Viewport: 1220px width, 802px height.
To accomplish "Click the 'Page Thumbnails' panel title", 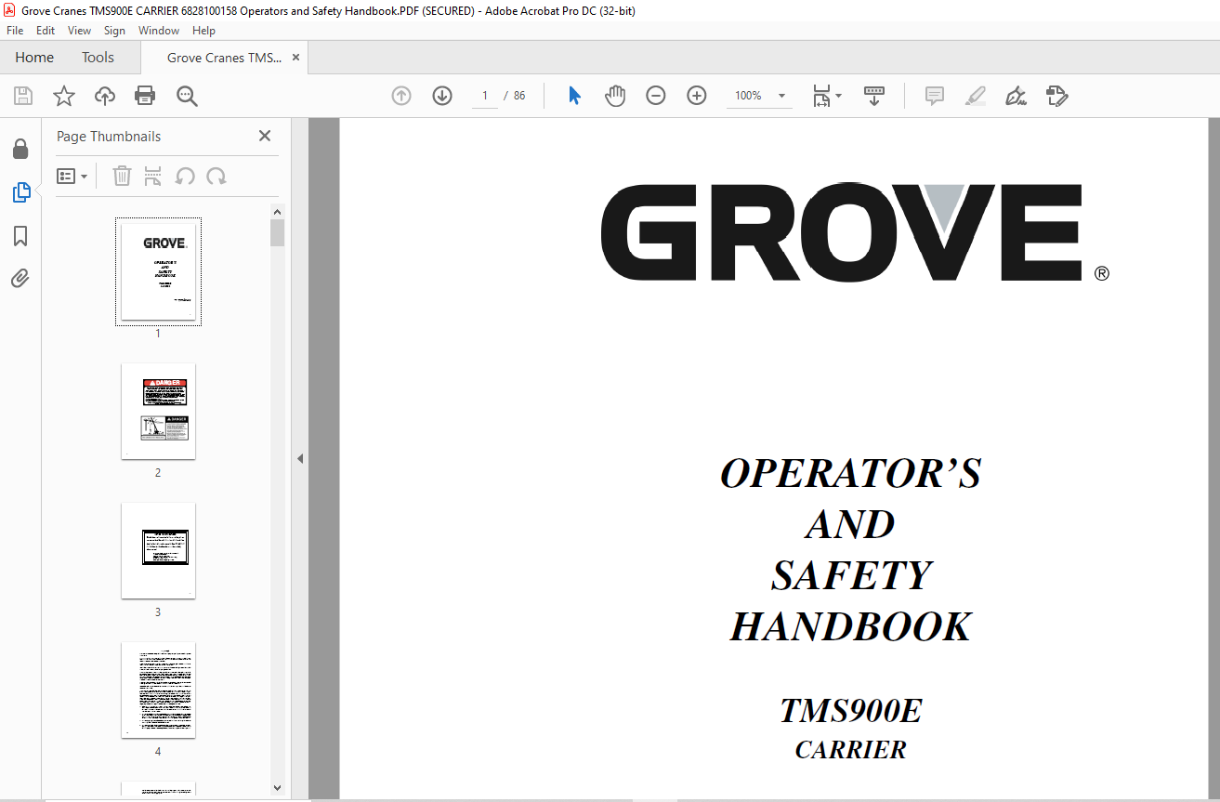I will point(109,137).
